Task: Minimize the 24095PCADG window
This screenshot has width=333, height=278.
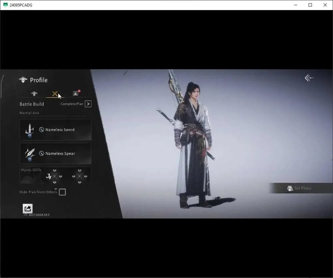Action: (295, 5)
